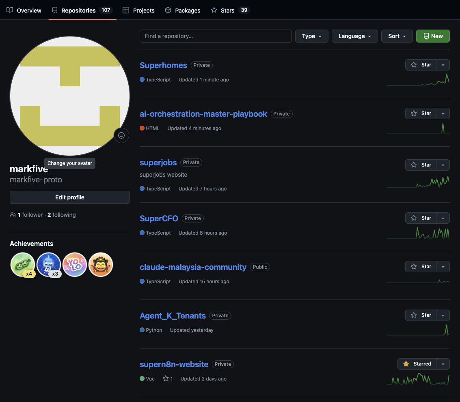View the 1 follower list
Image resolution: width=460 pixels, height=402 pixels.
(30, 215)
